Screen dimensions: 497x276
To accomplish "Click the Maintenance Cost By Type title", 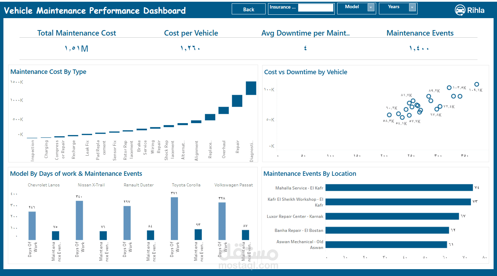I will pyautogui.click(x=48, y=72).
